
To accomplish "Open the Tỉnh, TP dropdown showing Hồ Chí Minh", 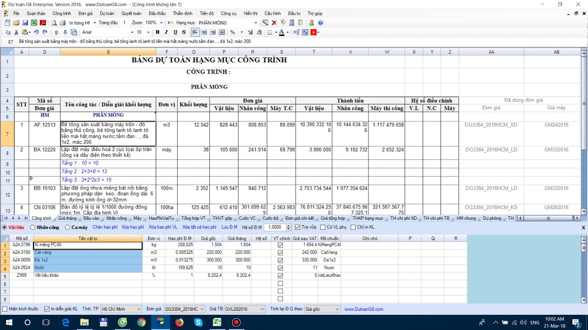I will pos(121,309).
